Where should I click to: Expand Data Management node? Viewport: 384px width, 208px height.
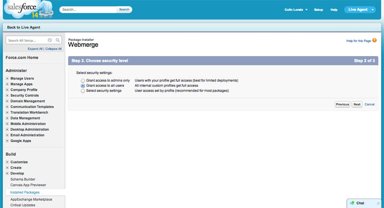(x=7, y=118)
